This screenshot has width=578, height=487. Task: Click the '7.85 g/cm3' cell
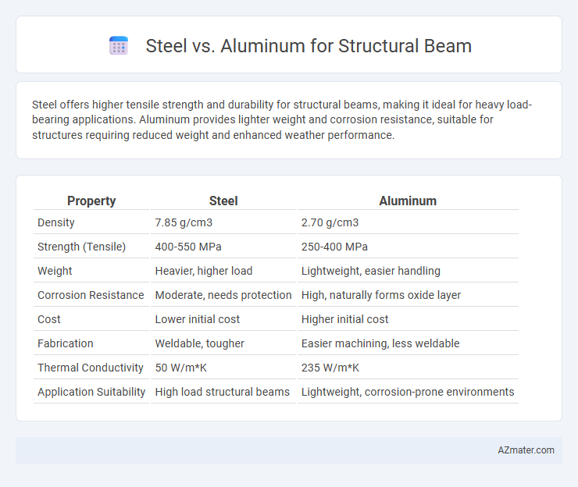click(x=184, y=222)
